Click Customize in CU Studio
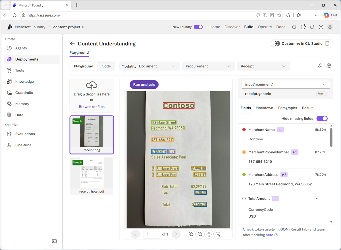The image size is (341, 250). pos(302,43)
